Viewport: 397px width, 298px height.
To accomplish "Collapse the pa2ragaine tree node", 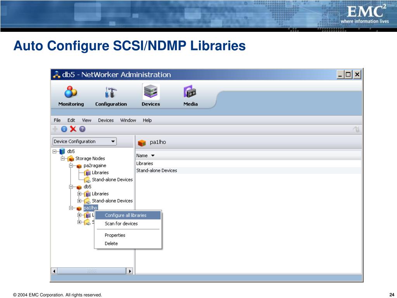I will [71, 166].
